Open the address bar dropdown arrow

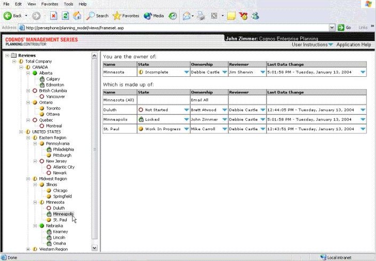[332, 28]
